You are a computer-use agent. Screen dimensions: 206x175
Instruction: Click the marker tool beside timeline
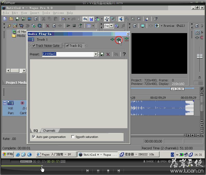(x=202, y=89)
